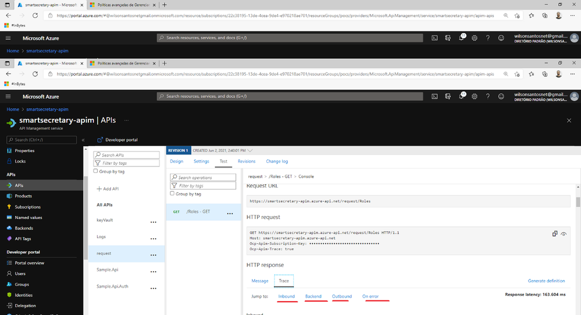Open Cloud Shell in the background Azure window
This screenshot has width=581, height=315.
click(x=434, y=38)
